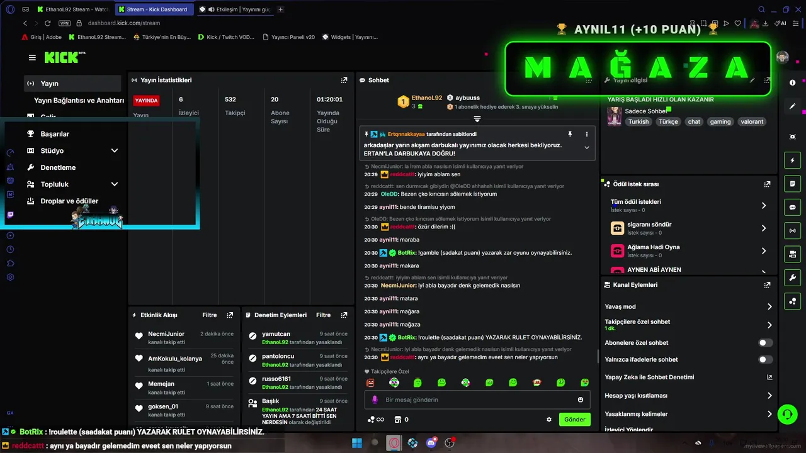Open Discord from the taskbar
The height and width of the screenshot is (453, 806).
tap(431, 442)
